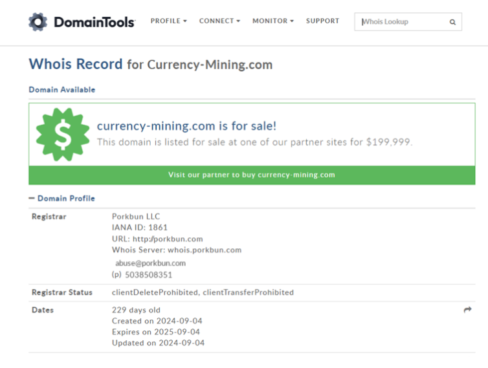Click the 229 days old text
This screenshot has width=488, height=368.
point(136,310)
